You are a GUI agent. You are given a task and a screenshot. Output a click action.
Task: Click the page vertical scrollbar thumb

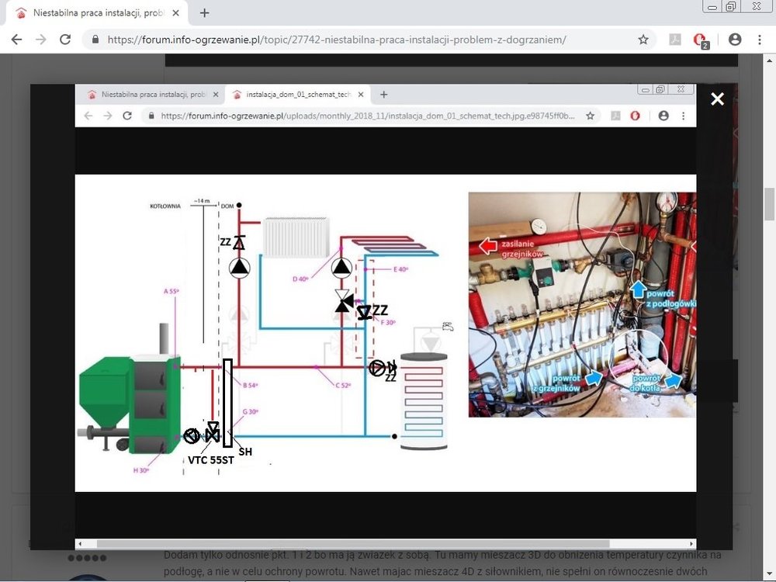point(769,203)
